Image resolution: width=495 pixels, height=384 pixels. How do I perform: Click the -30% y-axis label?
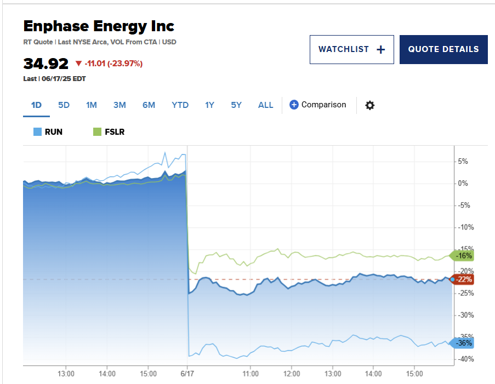point(466,315)
